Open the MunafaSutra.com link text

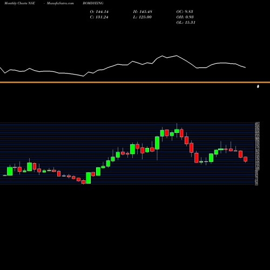pyautogui.click(x=60, y=3)
